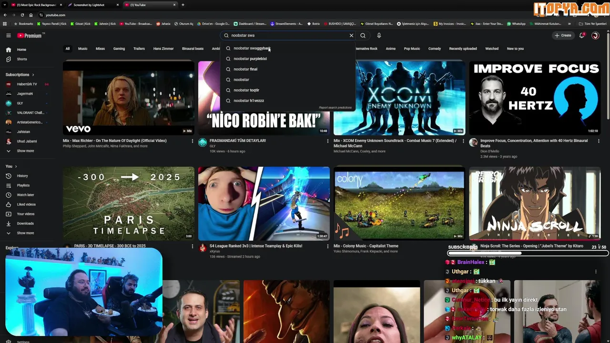
Task: Open the notifications bell
Action: [x=582, y=35]
